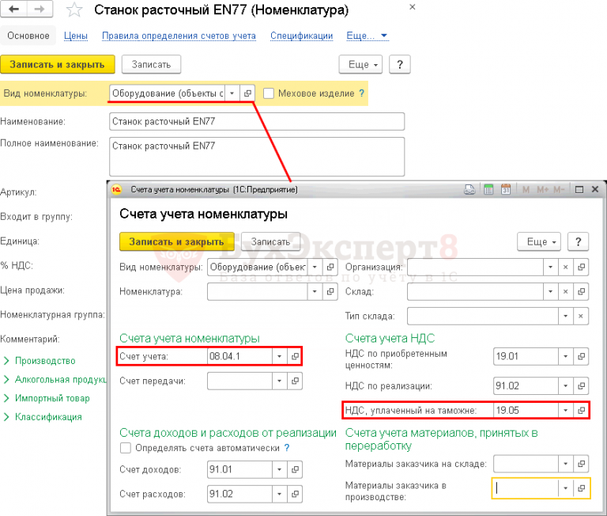
Task: Enable the Меховое изделие checkbox
Action: [x=269, y=93]
